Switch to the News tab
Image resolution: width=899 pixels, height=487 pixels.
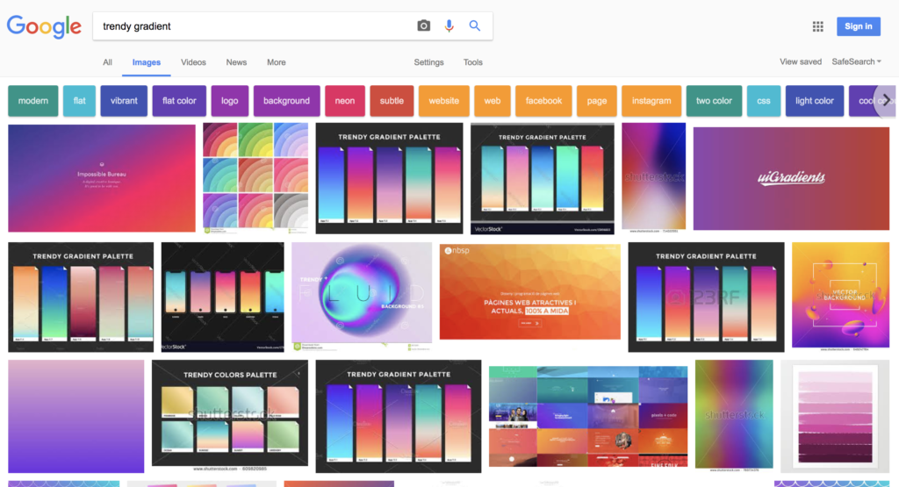pyautogui.click(x=236, y=62)
